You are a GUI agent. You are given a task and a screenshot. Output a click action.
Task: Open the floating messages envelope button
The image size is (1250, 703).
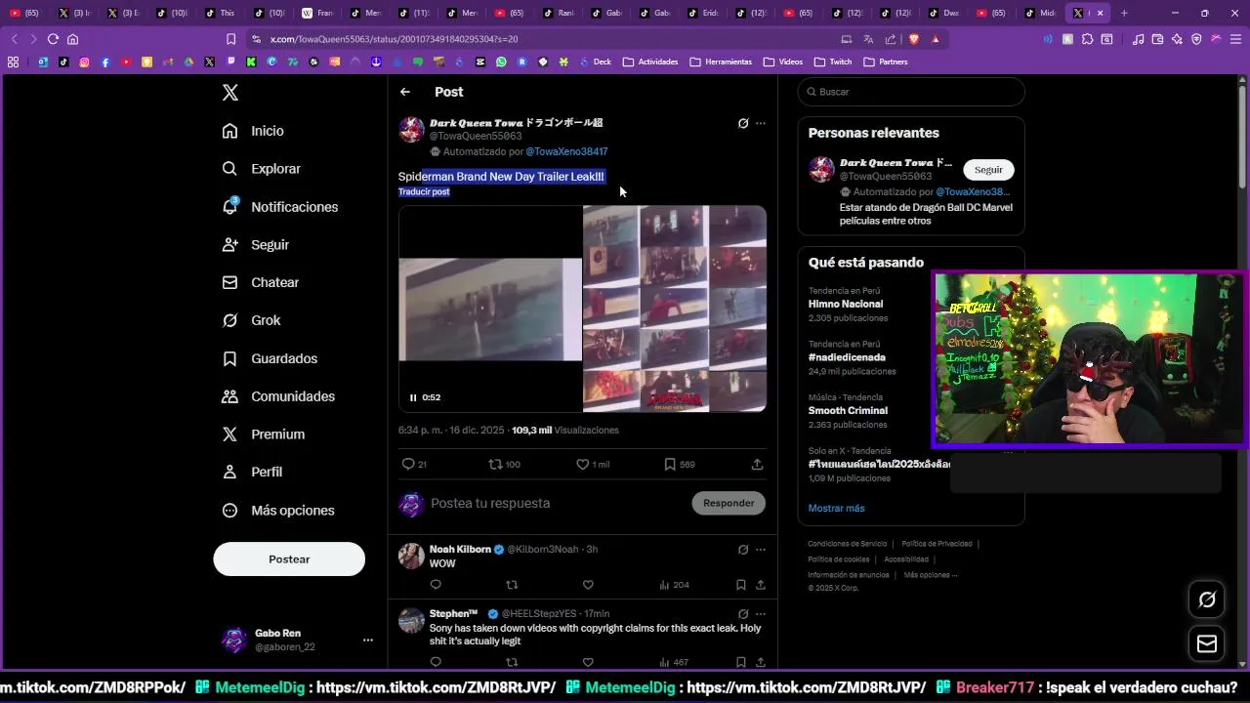click(1207, 643)
